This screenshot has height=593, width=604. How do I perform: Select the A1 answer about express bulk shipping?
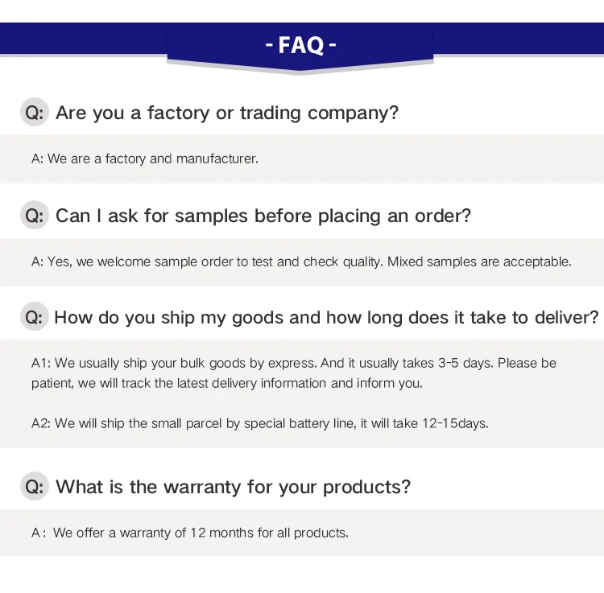pos(293,373)
